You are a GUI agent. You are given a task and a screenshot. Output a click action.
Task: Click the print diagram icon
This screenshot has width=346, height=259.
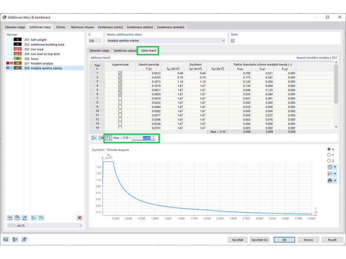(330, 180)
